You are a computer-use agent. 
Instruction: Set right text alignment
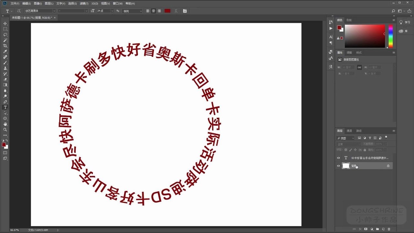pos(159,11)
